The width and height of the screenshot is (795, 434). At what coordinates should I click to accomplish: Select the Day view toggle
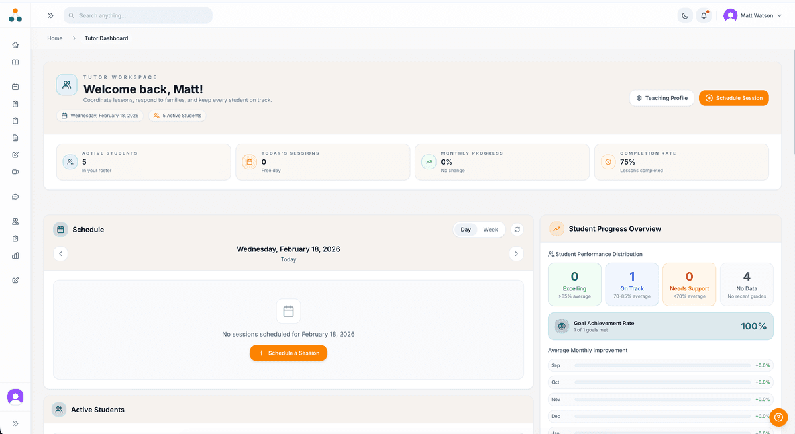[x=465, y=229]
